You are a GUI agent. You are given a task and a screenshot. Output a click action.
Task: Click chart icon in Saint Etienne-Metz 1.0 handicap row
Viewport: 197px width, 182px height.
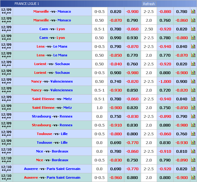point(193,108)
